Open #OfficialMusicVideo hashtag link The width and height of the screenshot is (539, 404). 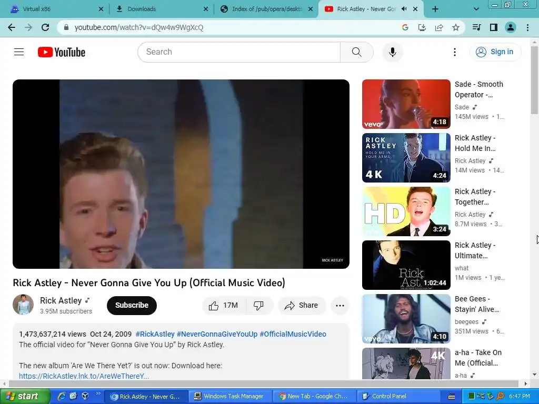[293, 334]
